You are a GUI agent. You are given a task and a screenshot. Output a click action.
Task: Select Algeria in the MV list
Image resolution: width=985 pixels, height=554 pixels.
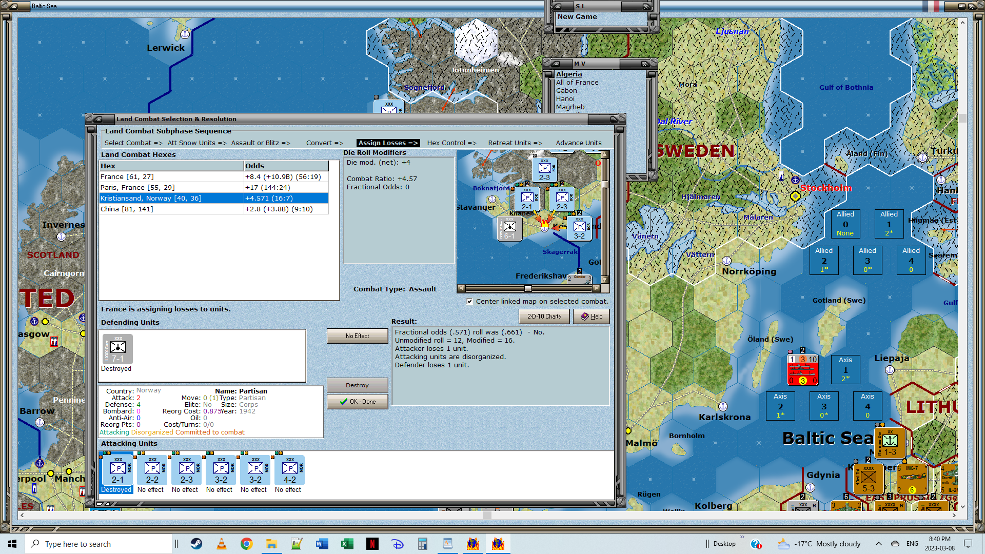569,74
